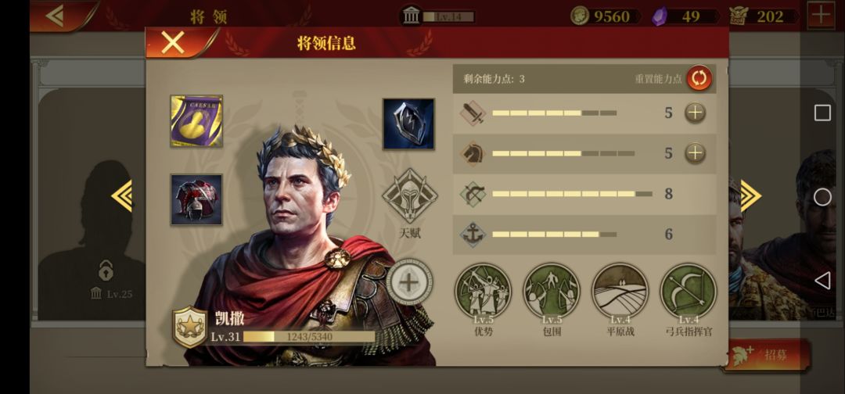This screenshot has height=394, width=845.
Task: Go to previous general with left chevron
Action: tap(122, 196)
